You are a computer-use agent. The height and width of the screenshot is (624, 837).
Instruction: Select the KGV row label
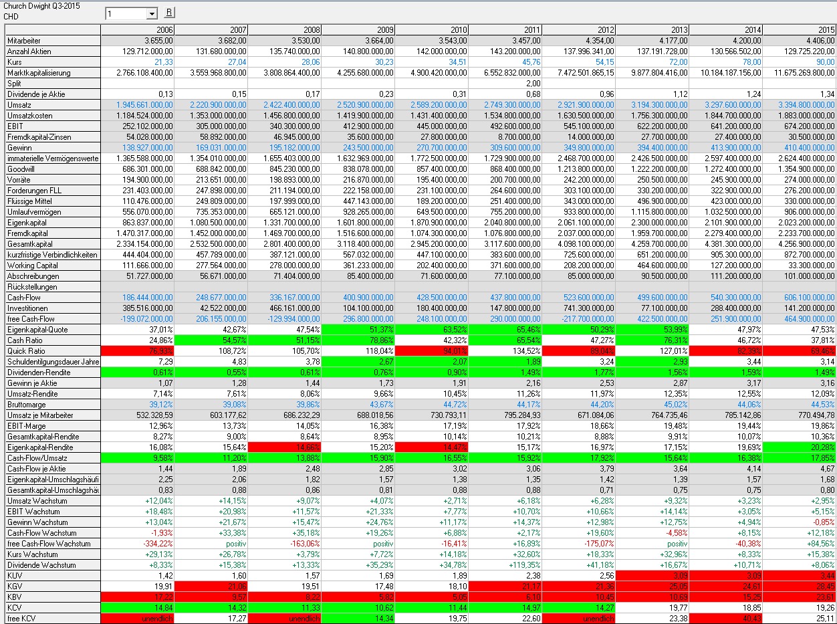click(53, 587)
